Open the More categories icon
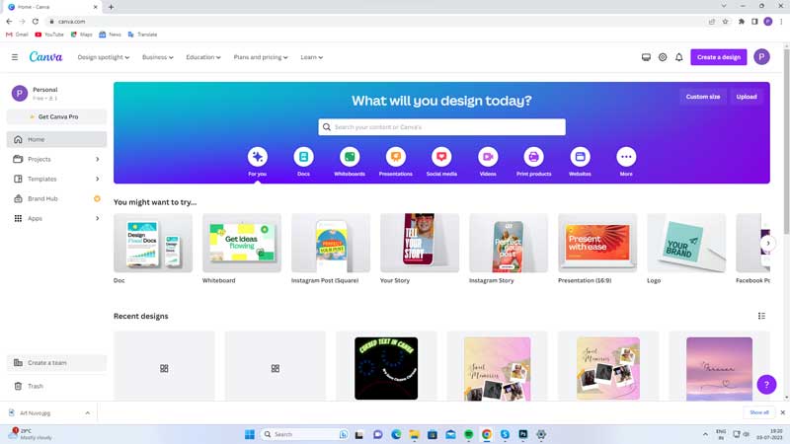The width and height of the screenshot is (790, 444). [626, 157]
